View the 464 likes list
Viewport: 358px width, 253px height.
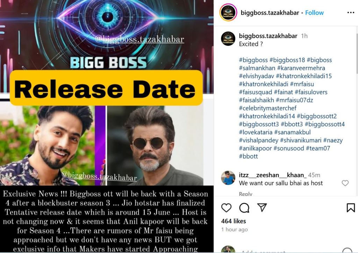pyautogui.click(x=233, y=221)
